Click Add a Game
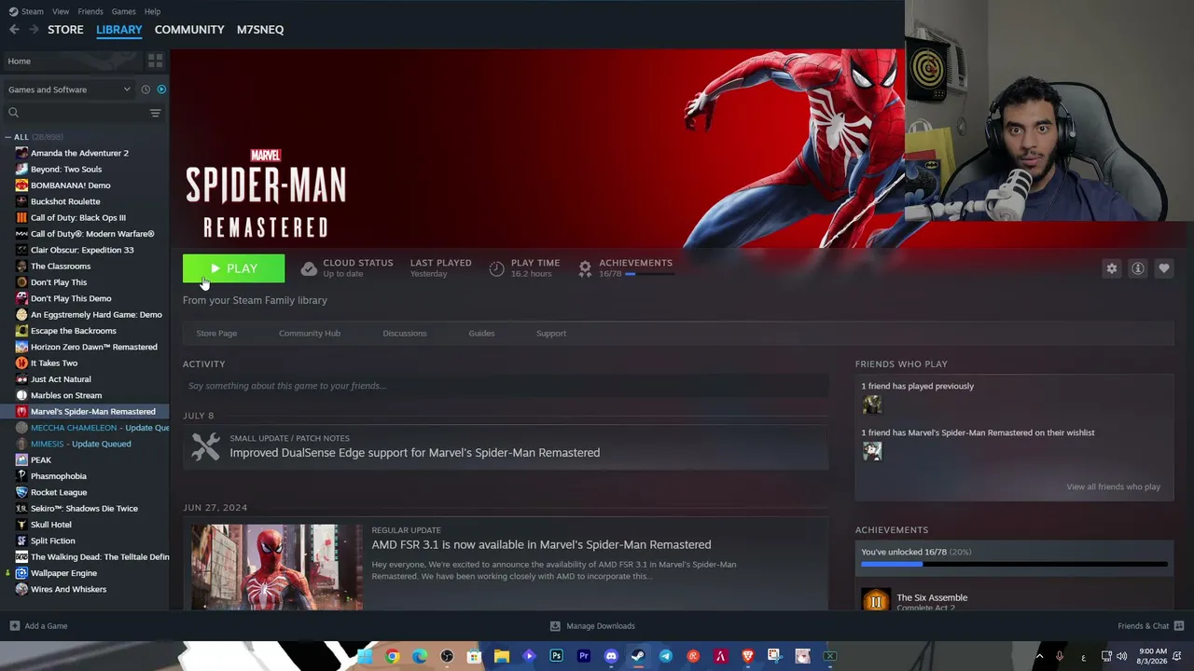 pyautogui.click(x=38, y=626)
